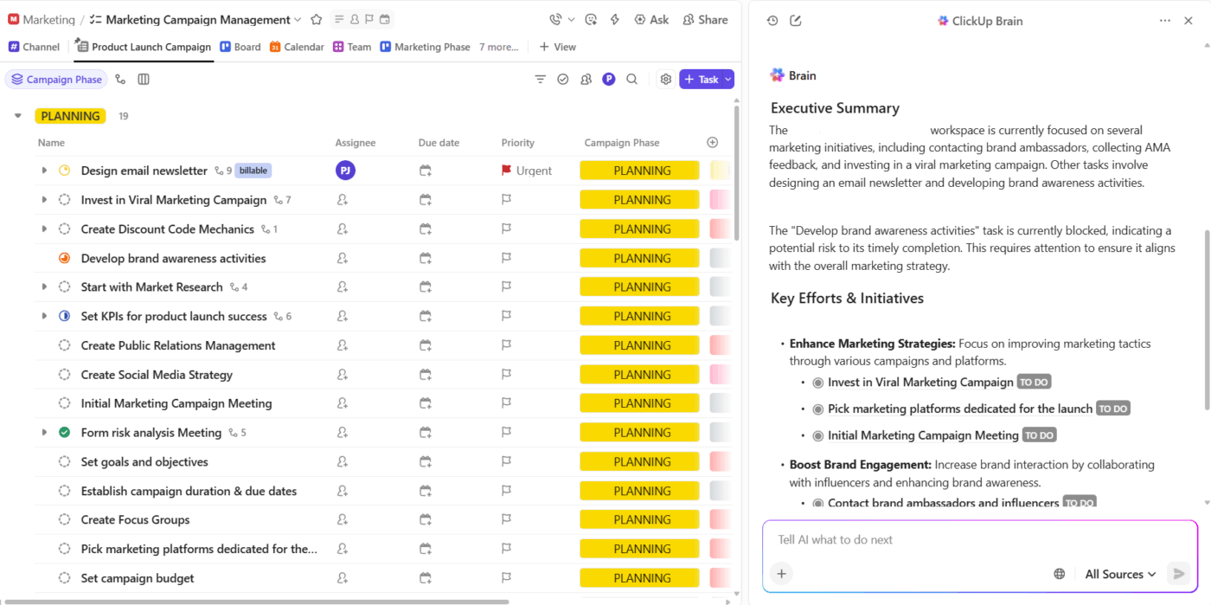The image size is (1211, 605).
Task: Switch to the Board tab
Action: click(247, 47)
